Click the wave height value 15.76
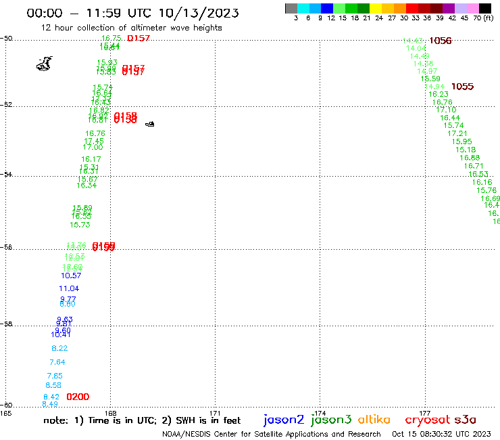The height and width of the screenshot is (440, 500). click(x=486, y=190)
